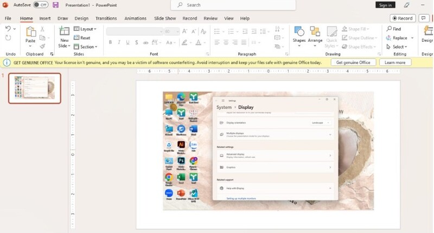Click the Redo icon below Undo
The width and height of the screenshot is (434, 233).
point(8,37)
